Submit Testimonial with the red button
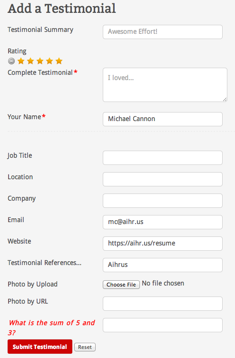The image size is (235, 358). (x=40, y=347)
